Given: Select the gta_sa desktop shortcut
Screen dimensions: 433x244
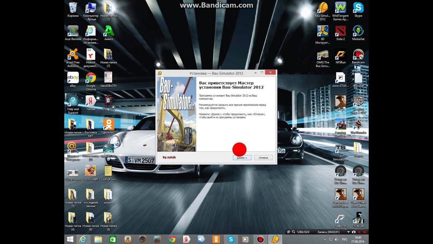Looking at the screenshot, I should [340, 103].
